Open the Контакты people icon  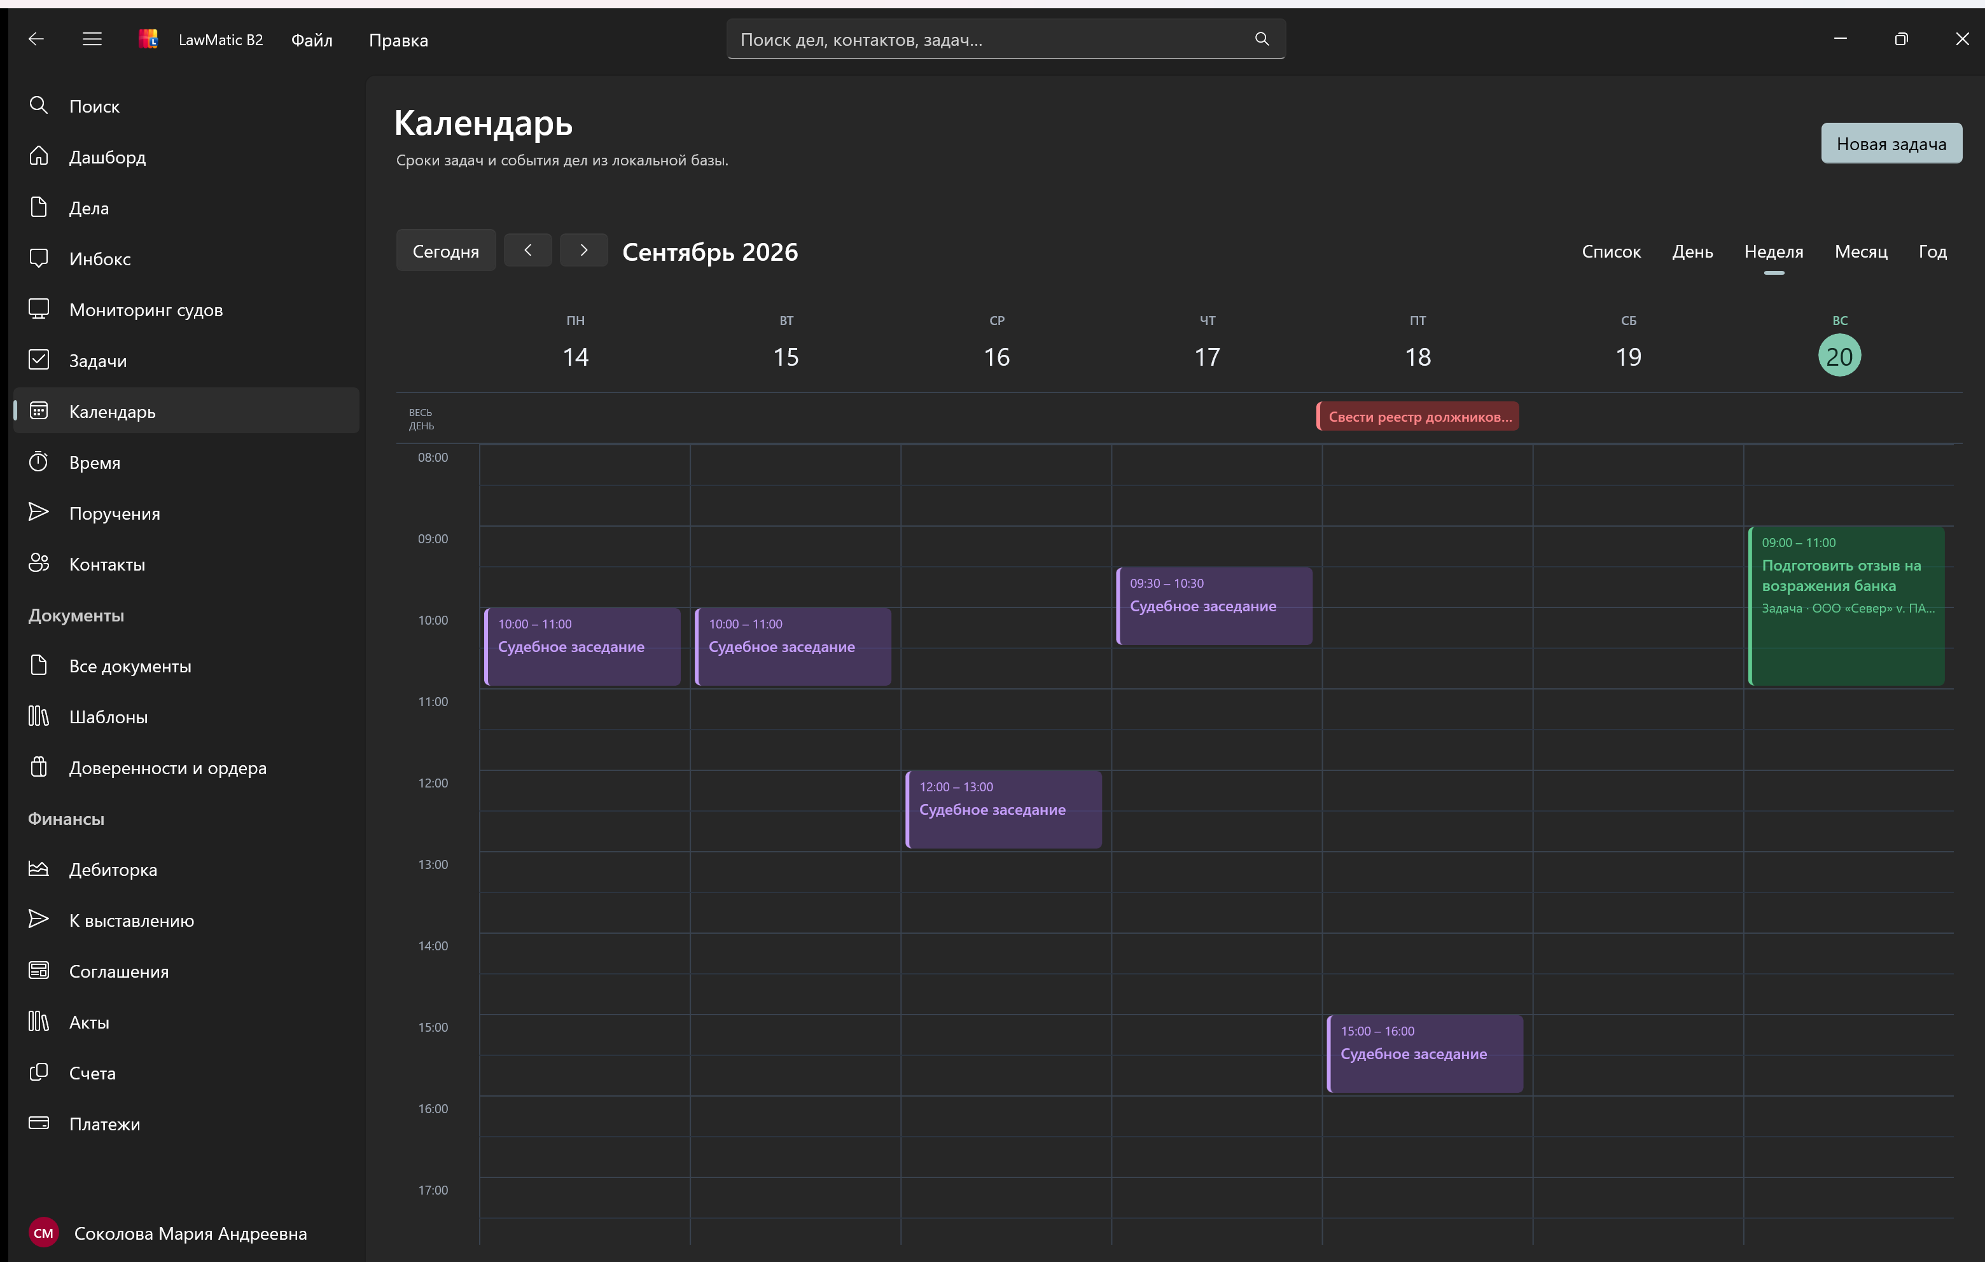click(39, 564)
